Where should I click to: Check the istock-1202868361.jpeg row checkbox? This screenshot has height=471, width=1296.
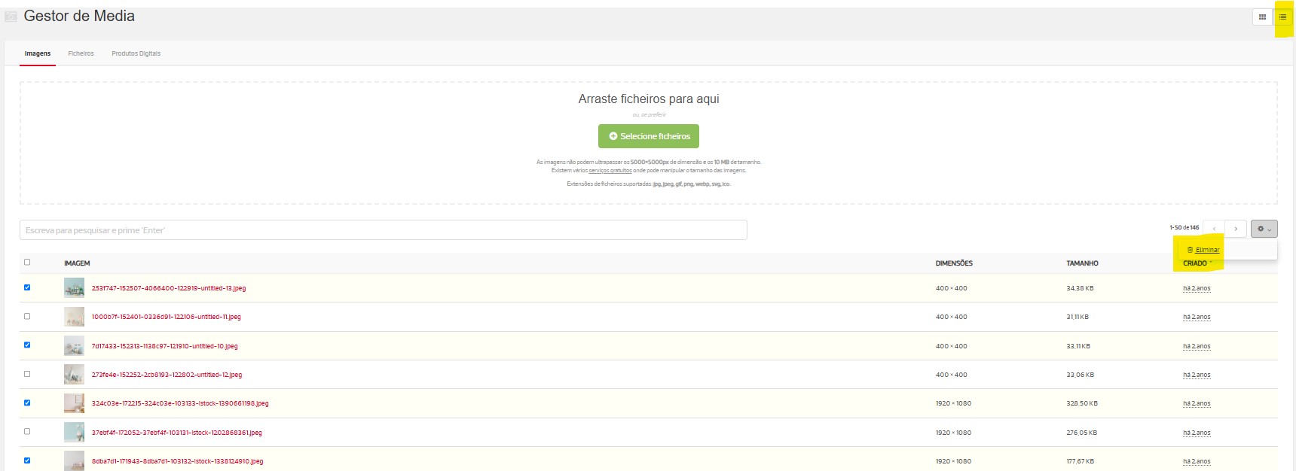tap(27, 432)
